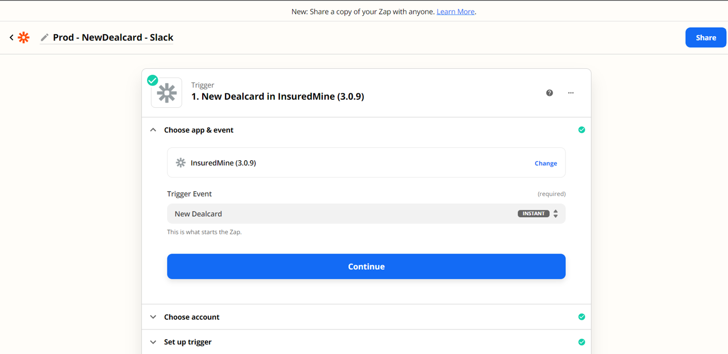Open the Learn More link

point(455,11)
